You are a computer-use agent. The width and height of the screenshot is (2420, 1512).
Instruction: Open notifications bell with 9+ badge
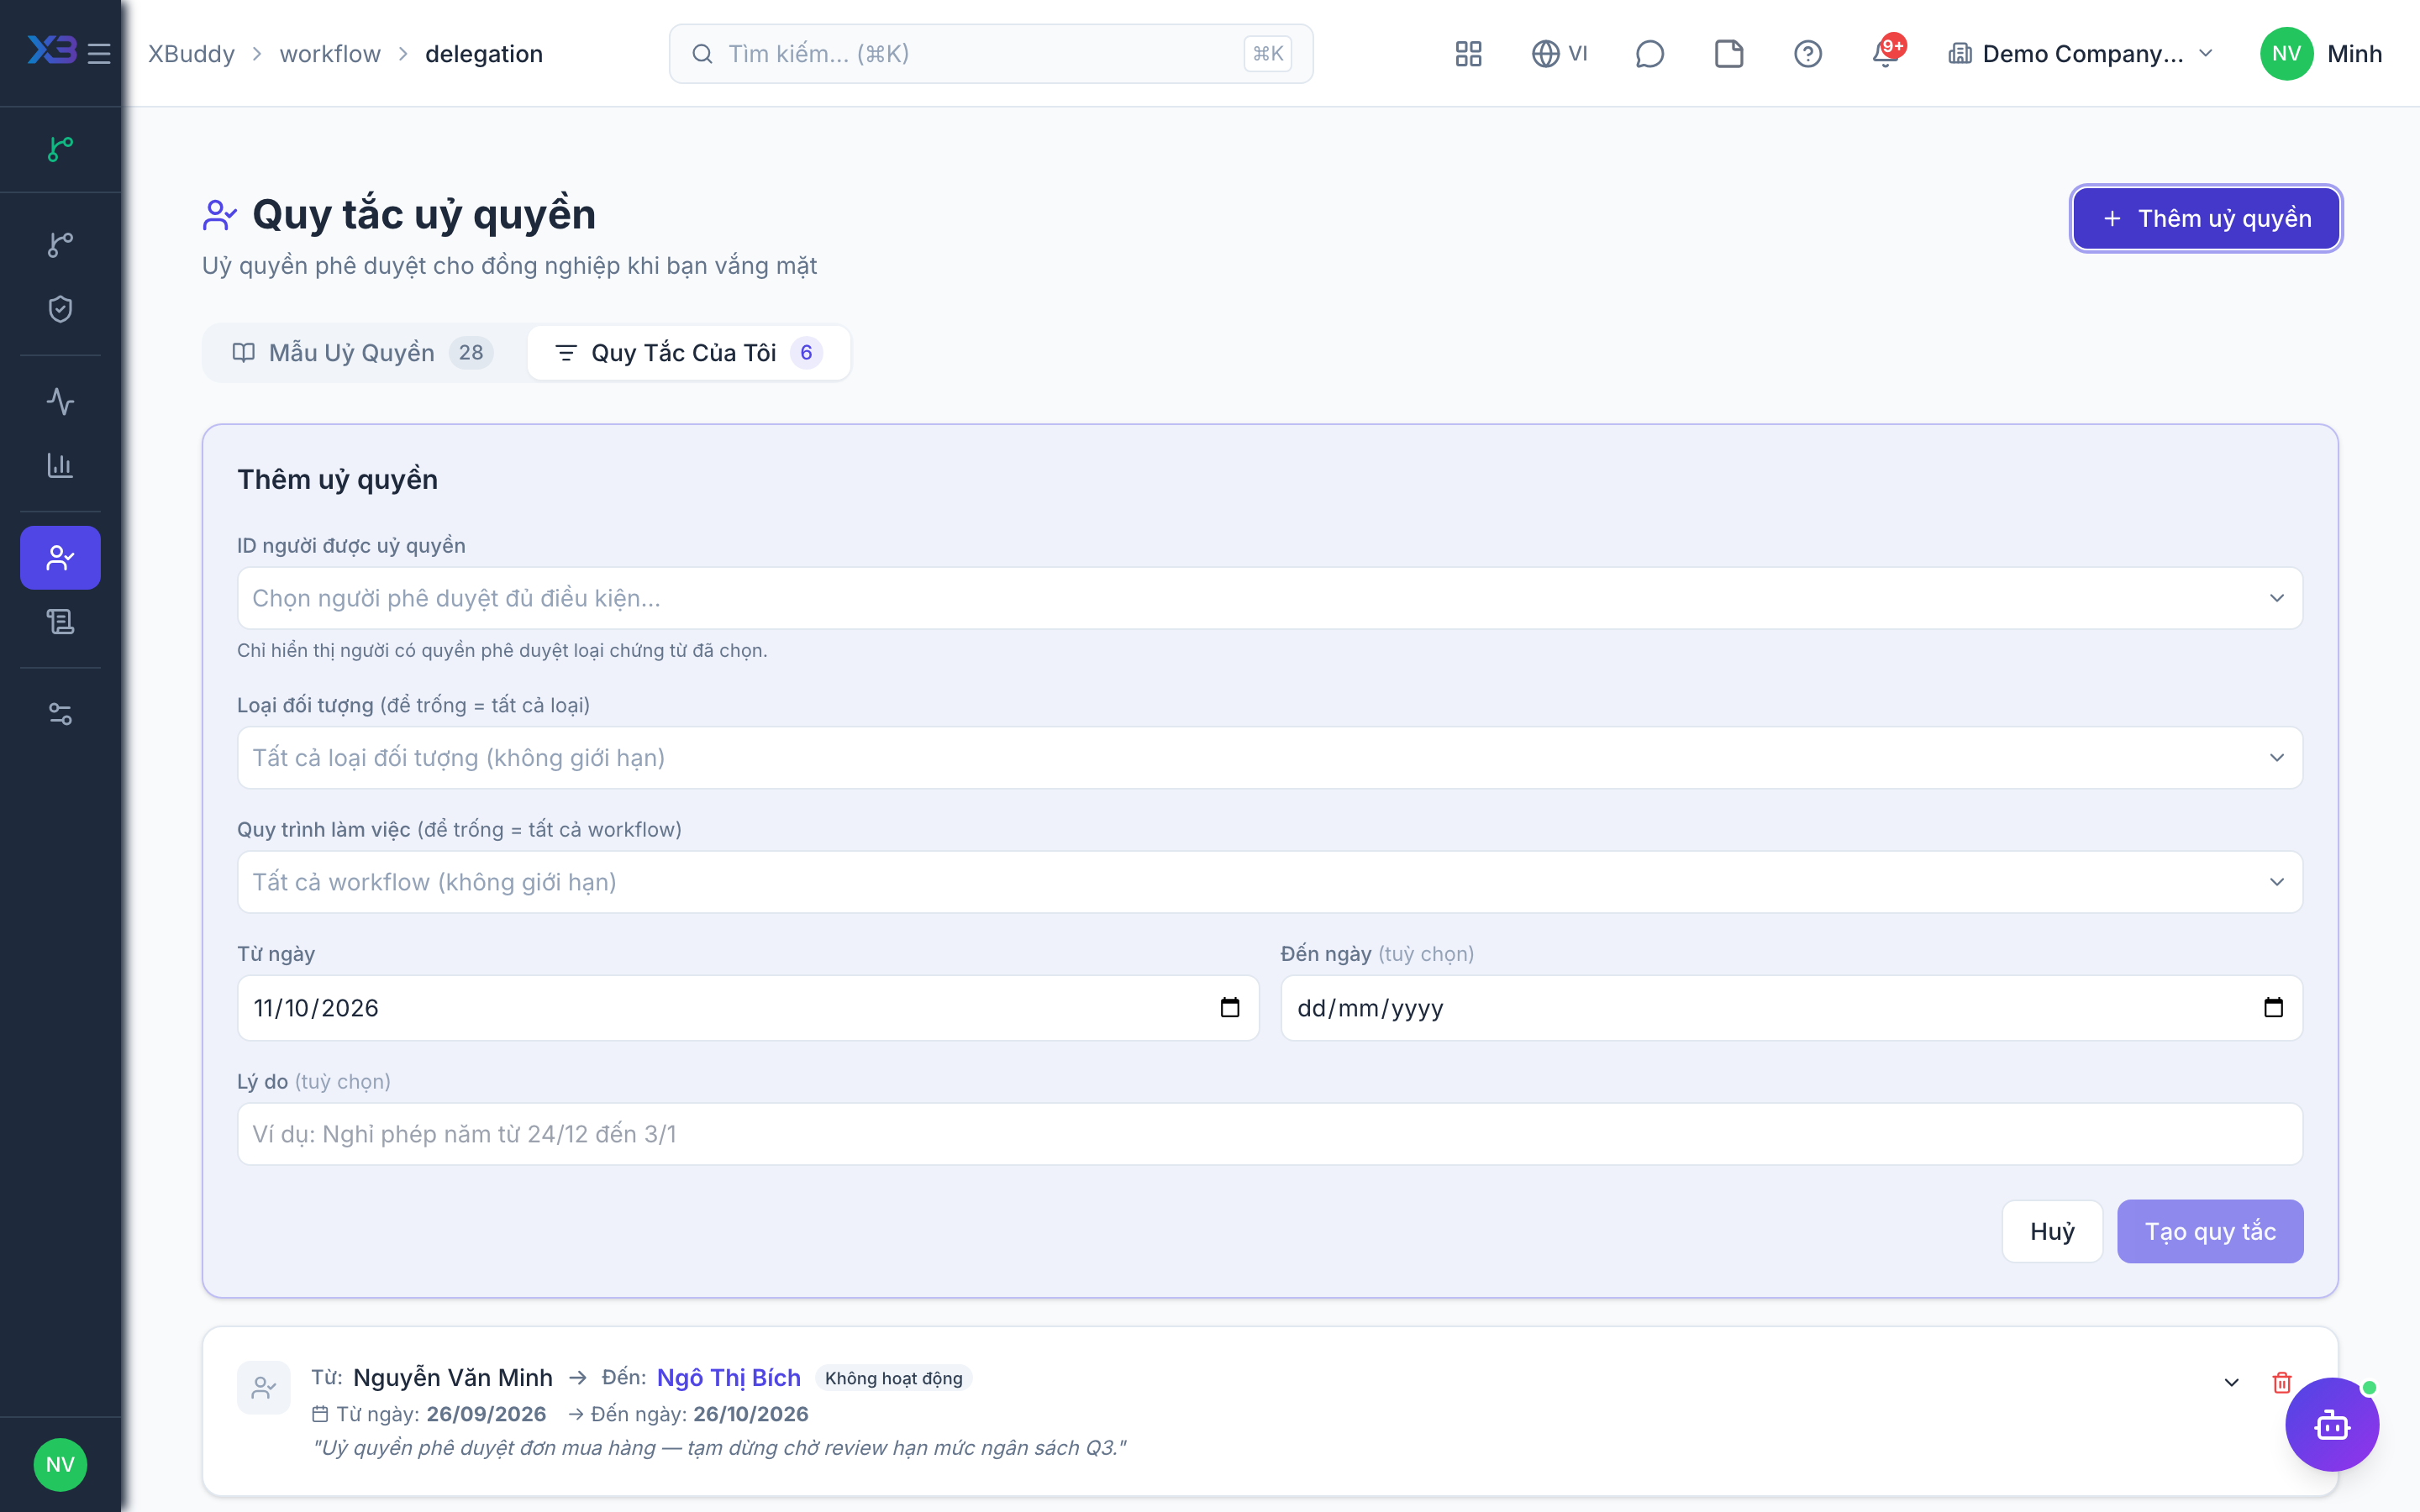[x=1887, y=52]
